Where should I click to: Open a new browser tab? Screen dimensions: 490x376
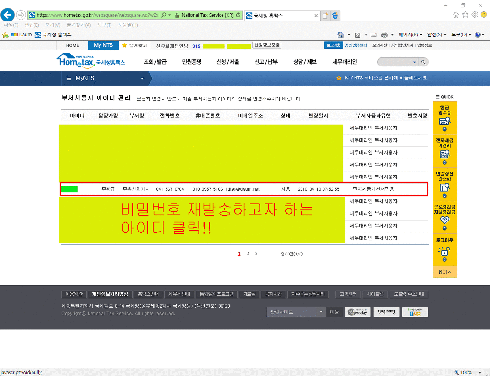point(325,15)
